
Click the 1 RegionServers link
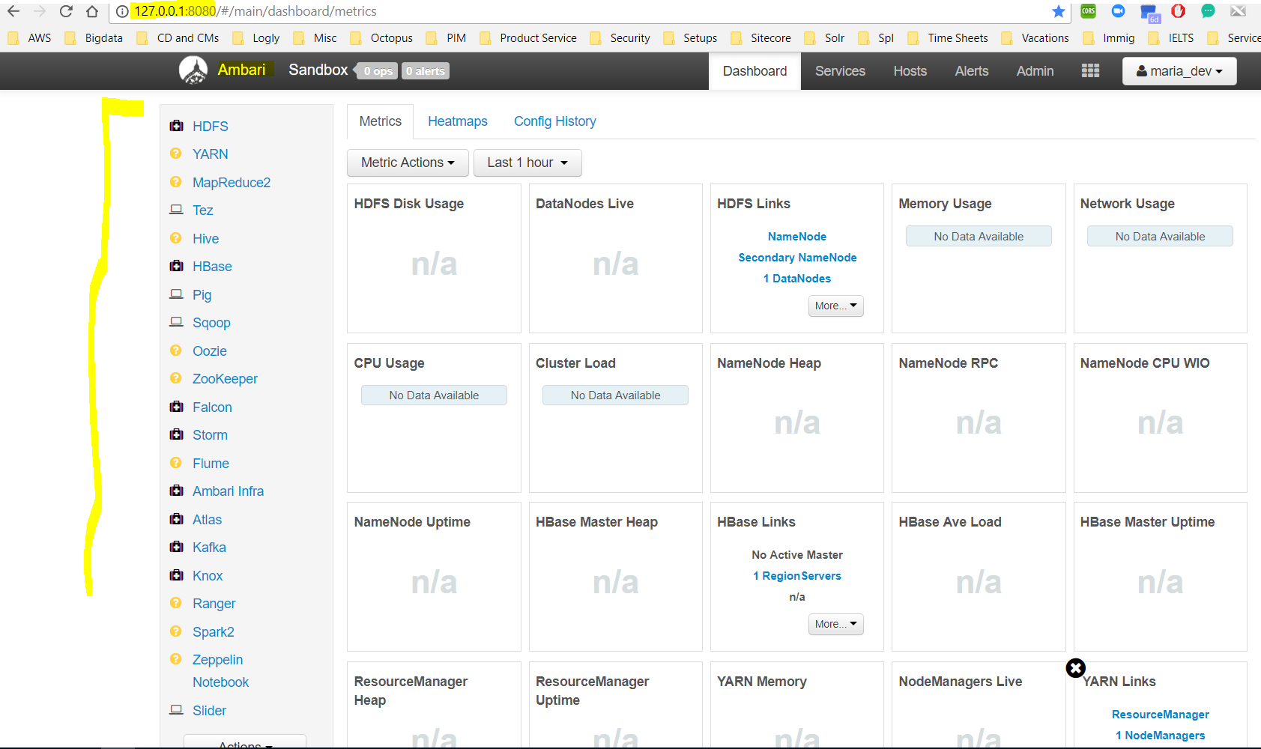[797, 576]
